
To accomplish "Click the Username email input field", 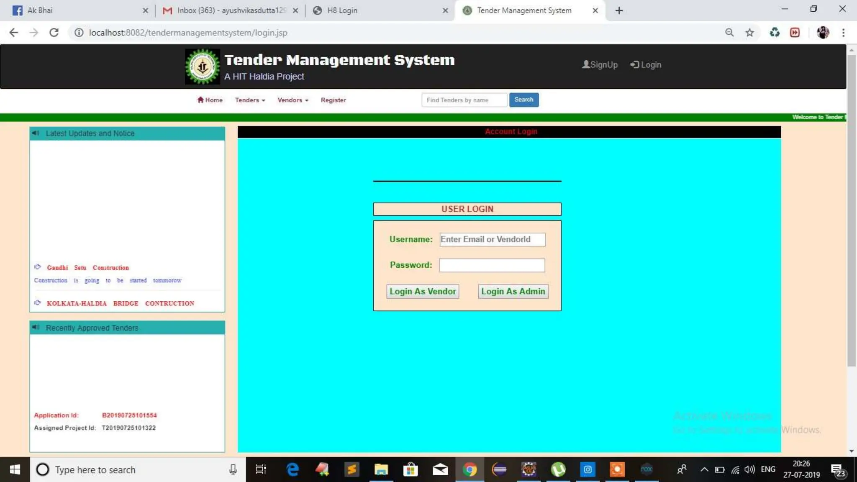I will pyautogui.click(x=492, y=239).
